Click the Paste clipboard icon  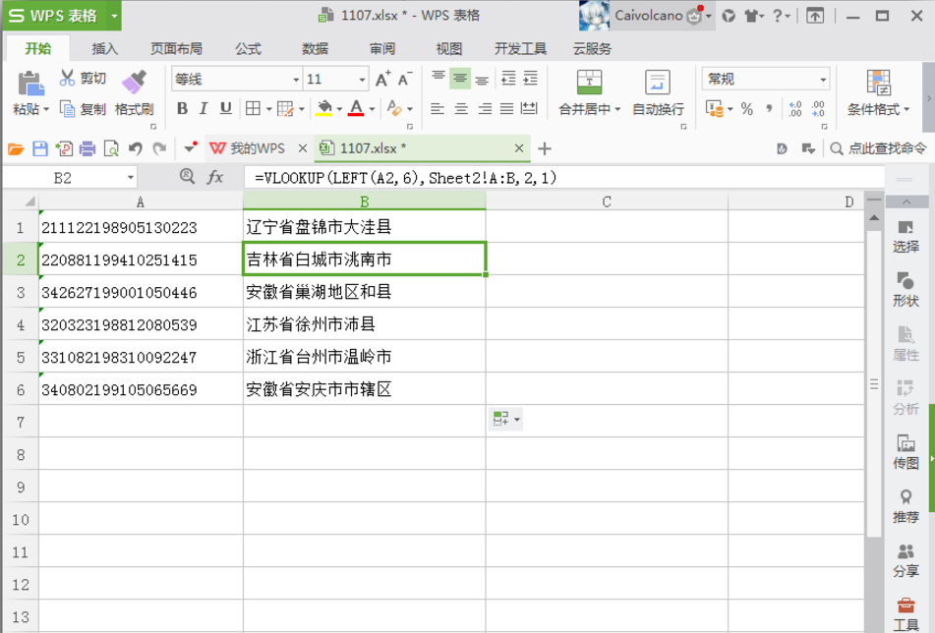point(29,84)
